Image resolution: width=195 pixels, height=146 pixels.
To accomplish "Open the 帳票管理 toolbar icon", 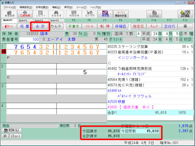I will (x=74, y=14).
